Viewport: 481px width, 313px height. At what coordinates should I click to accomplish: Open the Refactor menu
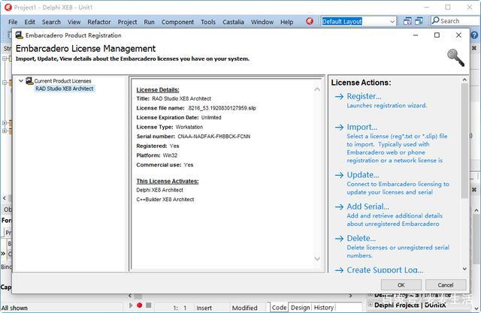coord(99,22)
